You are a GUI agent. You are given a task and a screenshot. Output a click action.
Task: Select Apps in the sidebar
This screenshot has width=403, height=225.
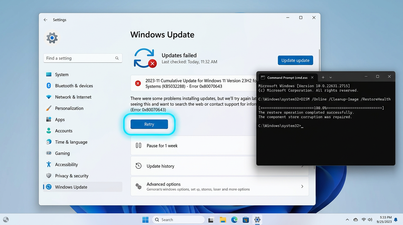(x=83, y=120)
